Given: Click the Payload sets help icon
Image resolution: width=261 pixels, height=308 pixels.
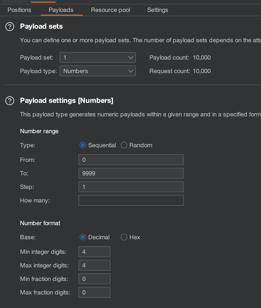Looking at the screenshot, I should pyautogui.click(x=10, y=27).
